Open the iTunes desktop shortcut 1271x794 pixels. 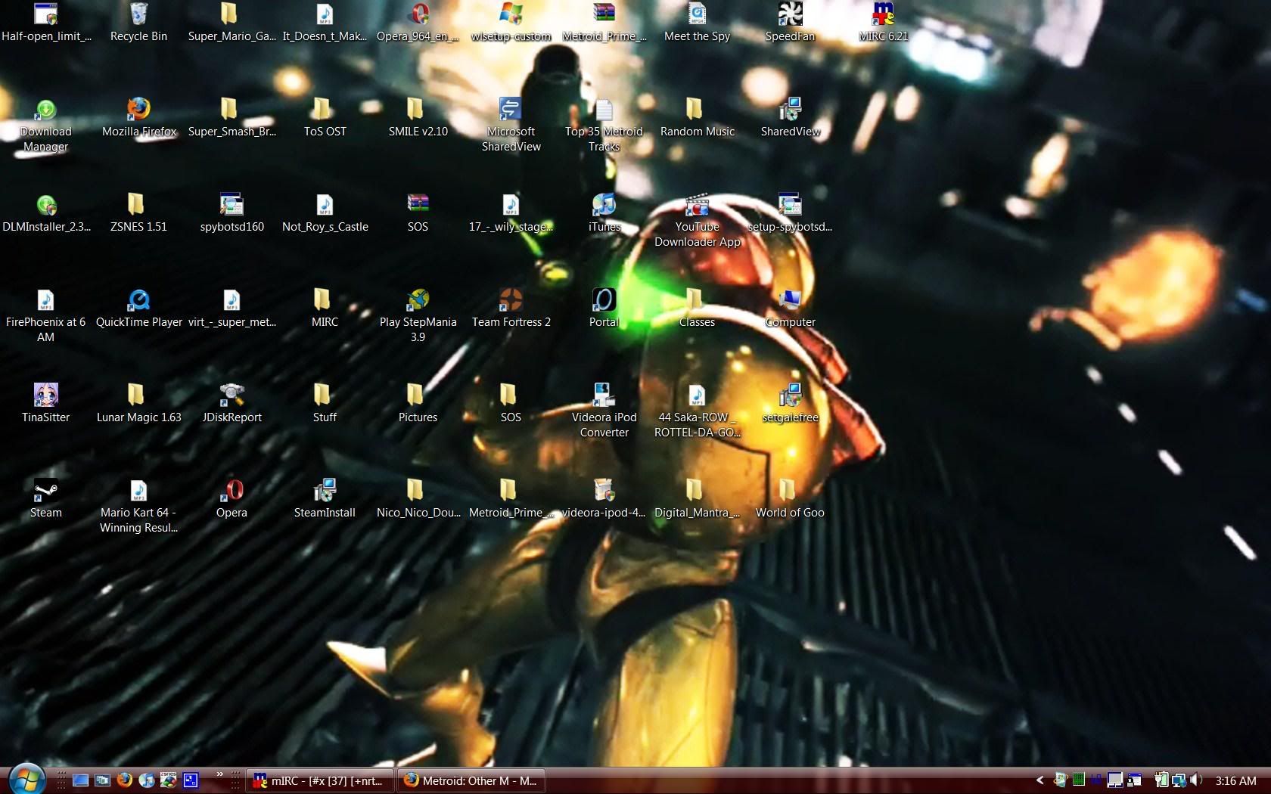pyautogui.click(x=604, y=205)
